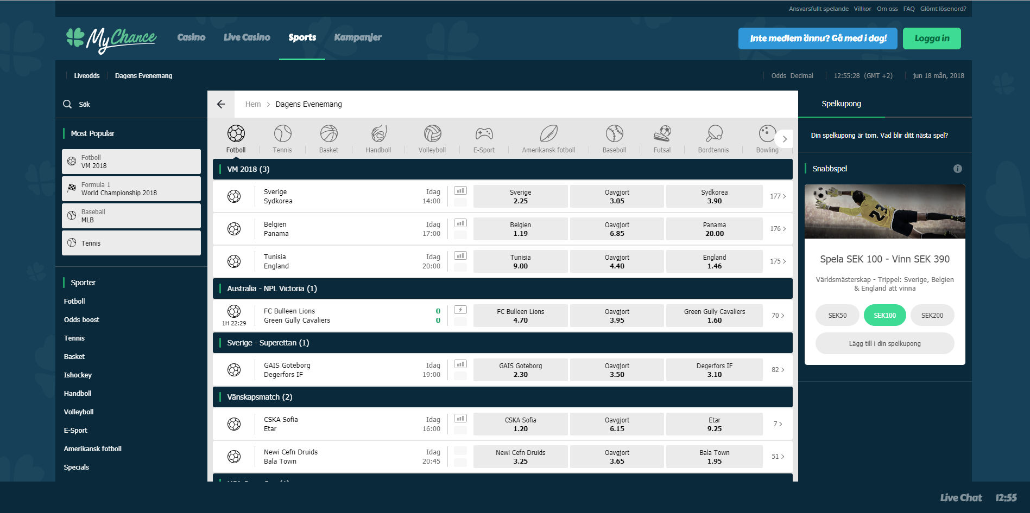Open Odds boost in Sporter list
Image resolution: width=1030 pixels, height=513 pixels.
[81, 319]
